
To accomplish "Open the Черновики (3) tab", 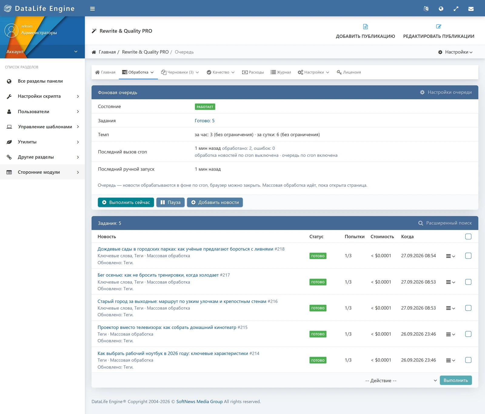I will pyautogui.click(x=180, y=72).
